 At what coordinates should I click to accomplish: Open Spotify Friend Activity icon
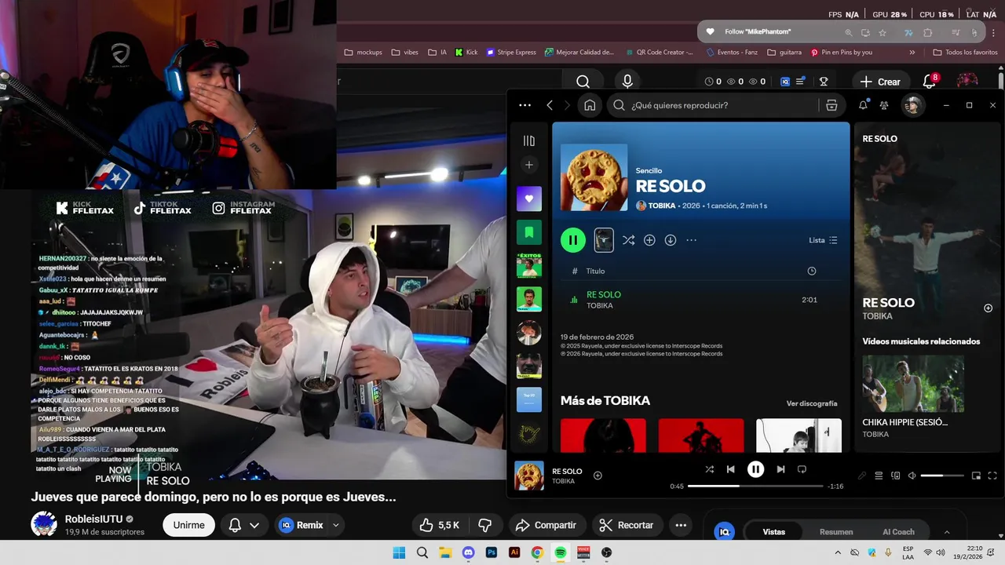(884, 105)
